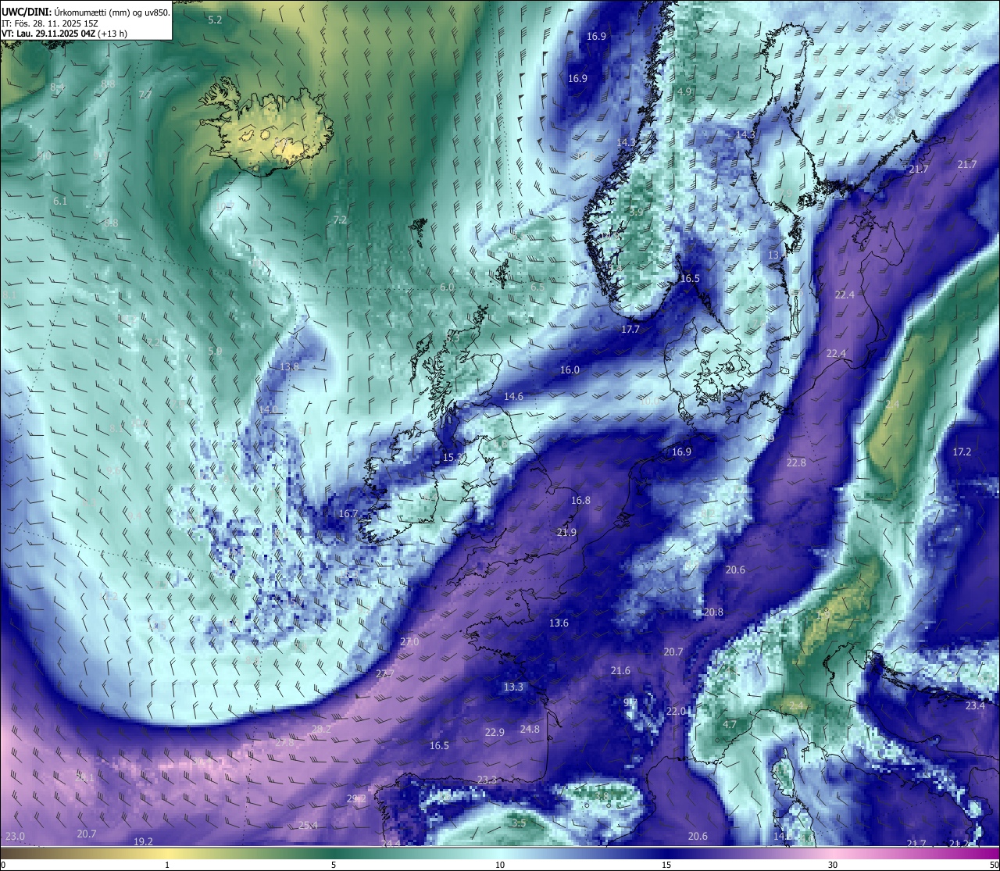Click the valid time line 'VT: Lau. 29.11.2025 04Z (+13 h)'
The image size is (1000, 871).
coord(65,34)
